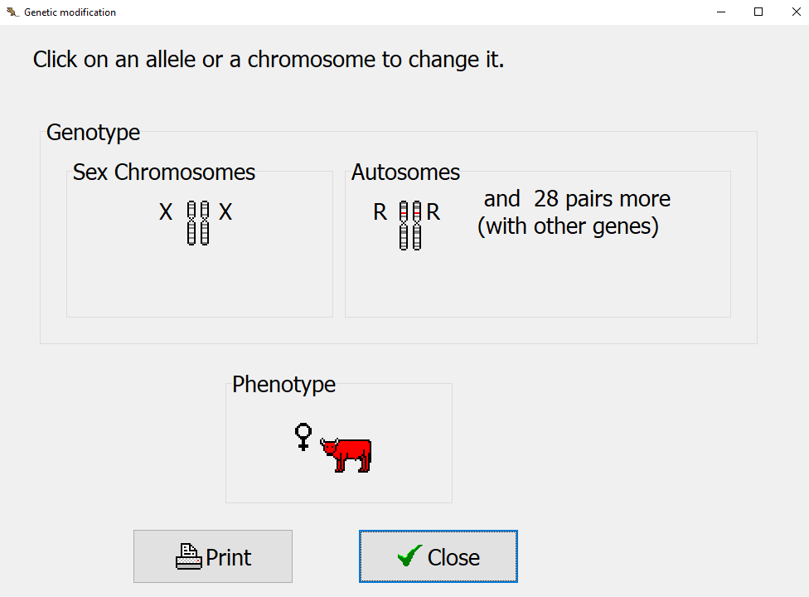Image resolution: width=809 pixels, height=597 pixels.
Task: Click the right autosome chromosome icon
Action: click(417, 226)
